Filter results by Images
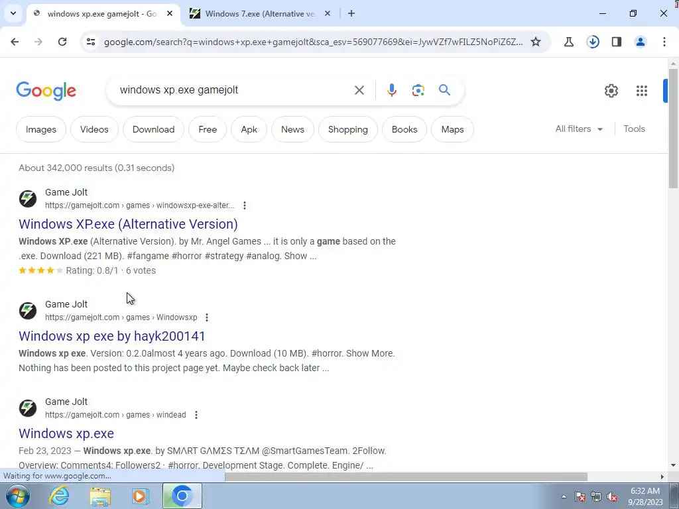 [x=40, y=129]
